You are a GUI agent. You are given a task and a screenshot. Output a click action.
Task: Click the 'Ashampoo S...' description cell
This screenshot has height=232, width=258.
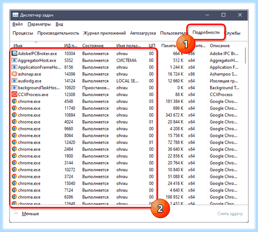(224, 74)
